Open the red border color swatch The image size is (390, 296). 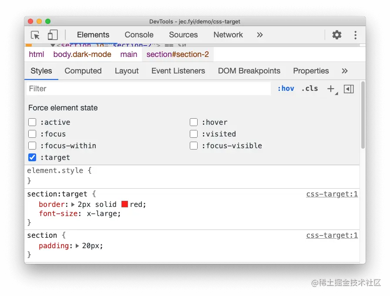pyautogui.click(x=124, y=204)
